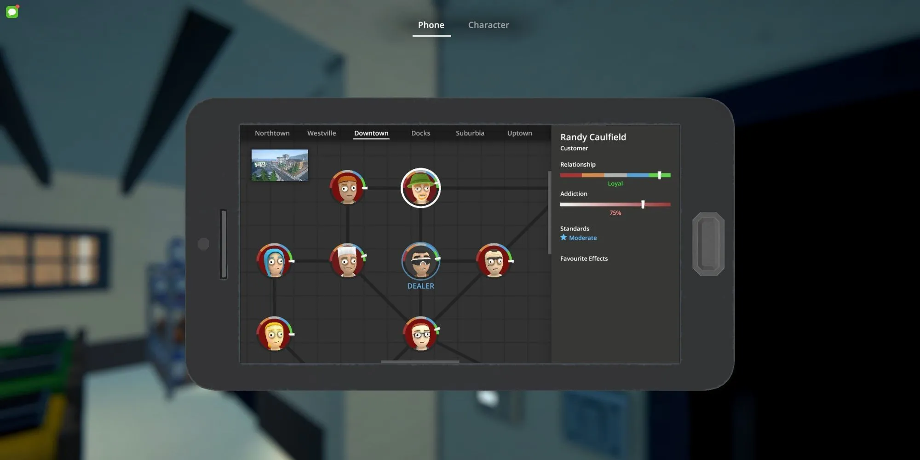
Task: Open the Docks region tab
Action: point(420,133)
